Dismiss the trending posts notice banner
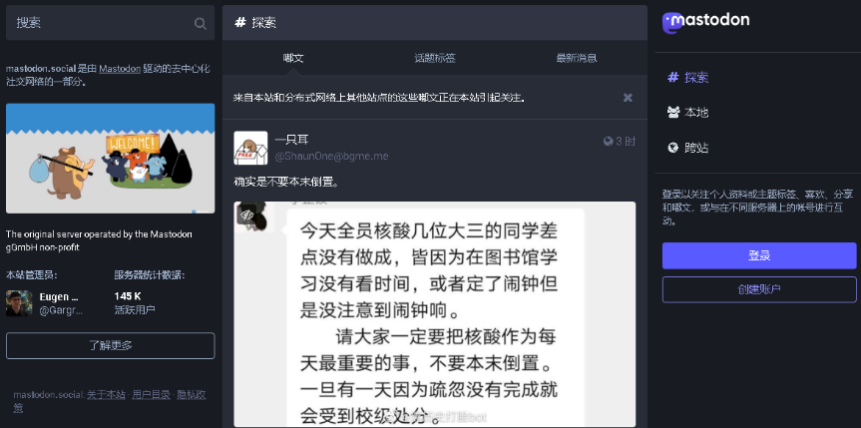861x428 pixels. (x=628, y=97)
